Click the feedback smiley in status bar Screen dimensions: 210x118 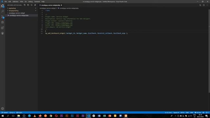coord(203,113)
